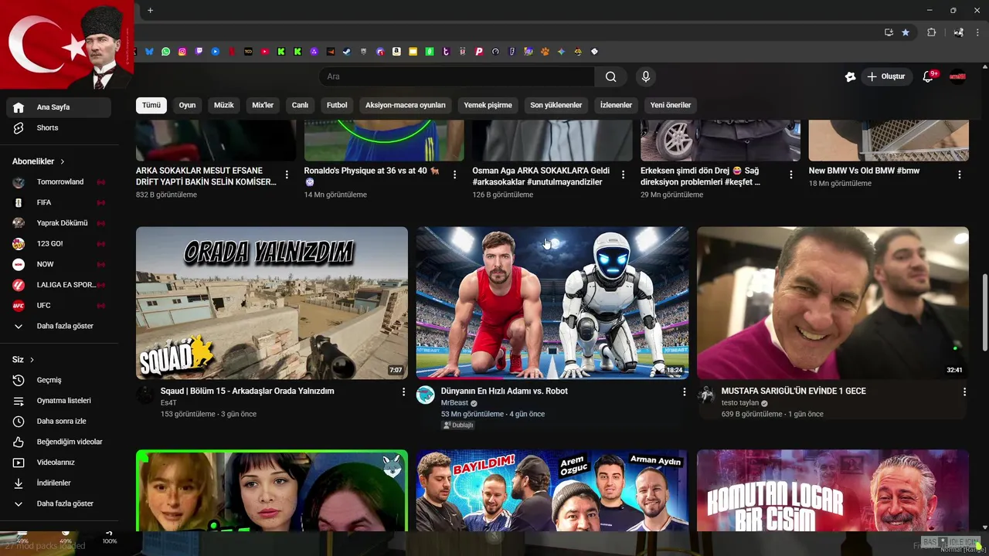Expand the Siz section chevron
The image size is (989, 556).
(32, 360)
